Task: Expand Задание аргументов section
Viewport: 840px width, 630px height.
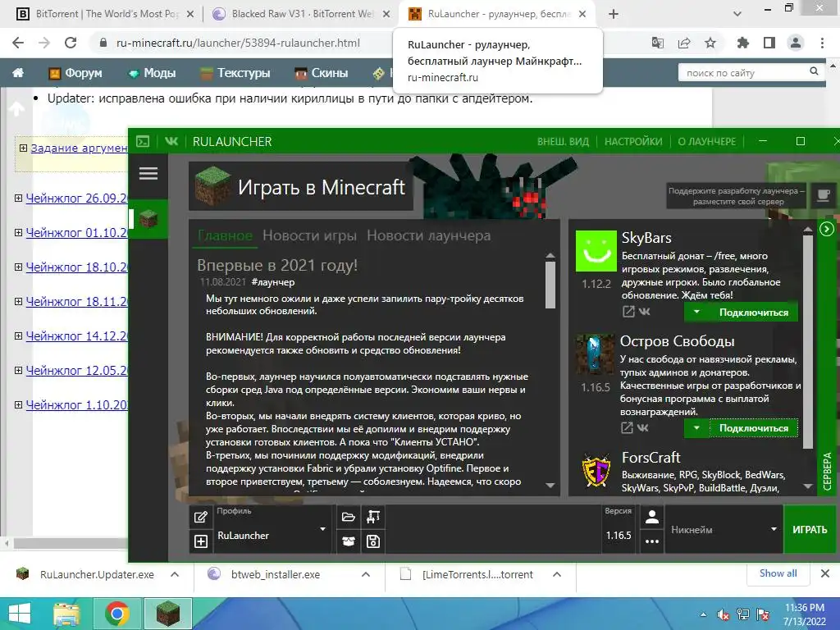Action: (x=23, y=148)
